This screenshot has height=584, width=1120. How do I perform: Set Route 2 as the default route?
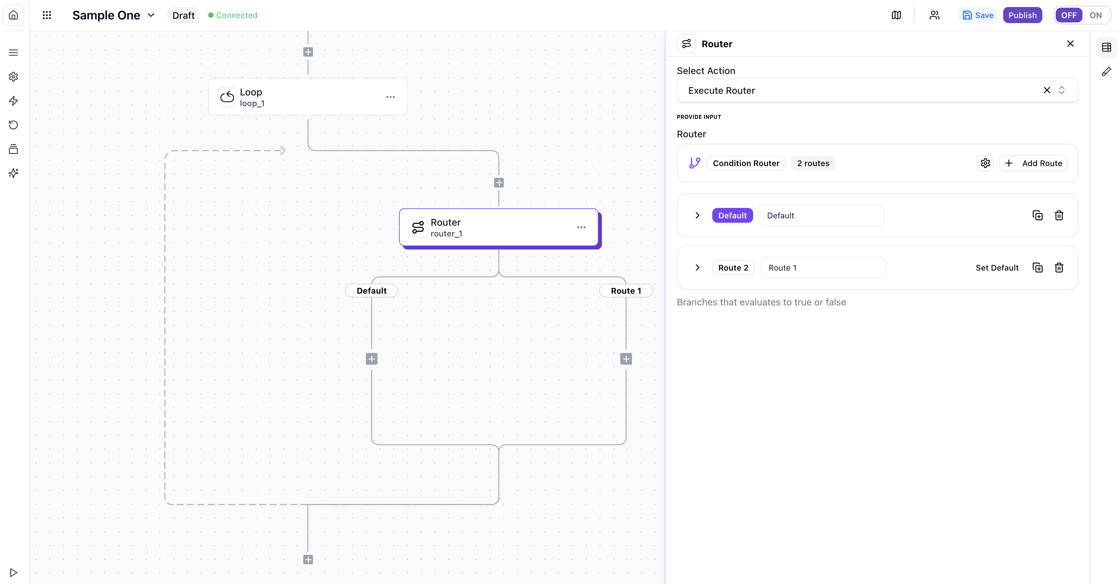997,268
